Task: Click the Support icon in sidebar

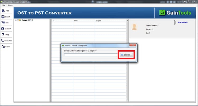Action: 3,29
